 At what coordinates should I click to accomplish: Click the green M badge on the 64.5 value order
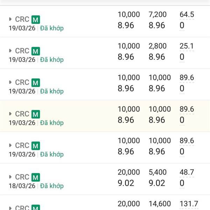pos(36,20)
